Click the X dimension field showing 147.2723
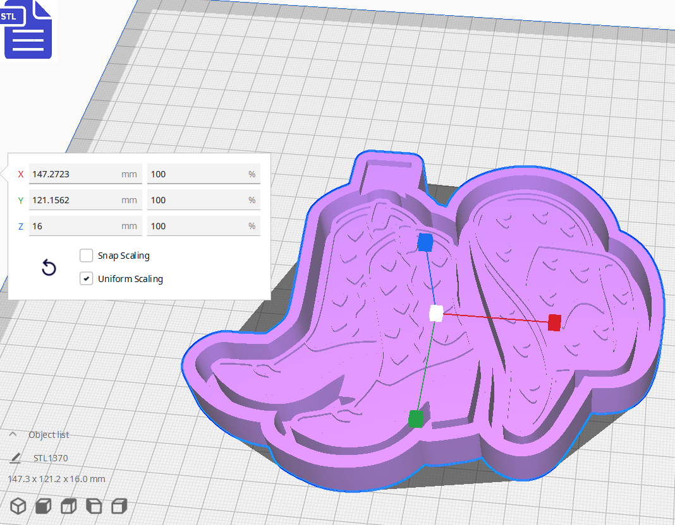 pyautogui.click(x=85, y=174)
